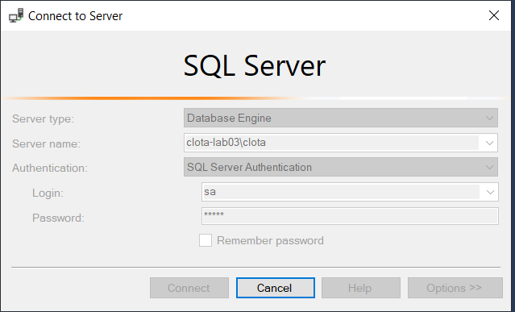The width and height of the screenshot is (515, 312).
Task: Show more settings with Options >>
Action: point(455,288)
